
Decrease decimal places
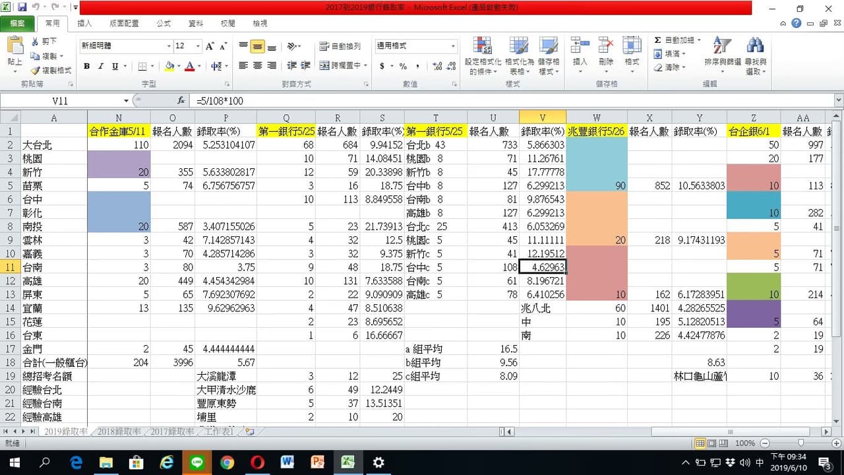450,66
